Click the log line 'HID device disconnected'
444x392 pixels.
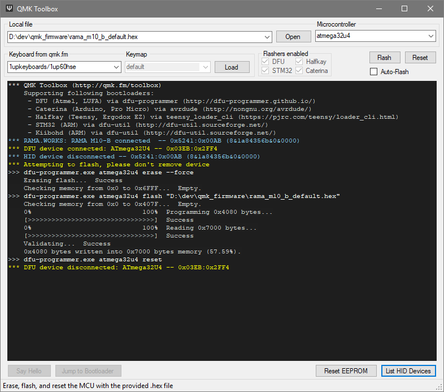point(134,157)
